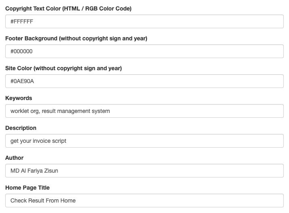Click the 'Author' label
This screenshot has width=289, height=213.
pos(15,158)
